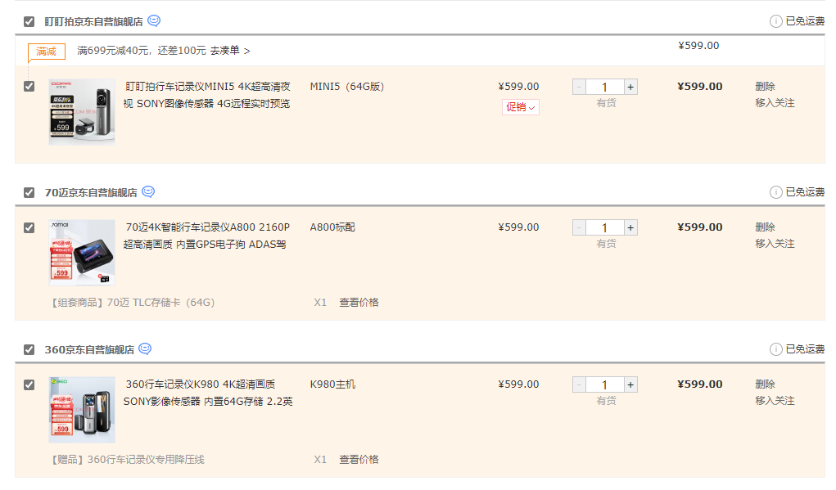Toggle the MINI5 dashcam item checkbox
This screenshot has height=490, width=836.
click(x=27, y=85)
